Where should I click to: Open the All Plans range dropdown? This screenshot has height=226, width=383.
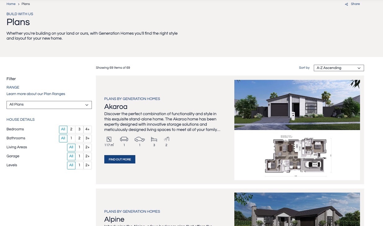[49, 105]
